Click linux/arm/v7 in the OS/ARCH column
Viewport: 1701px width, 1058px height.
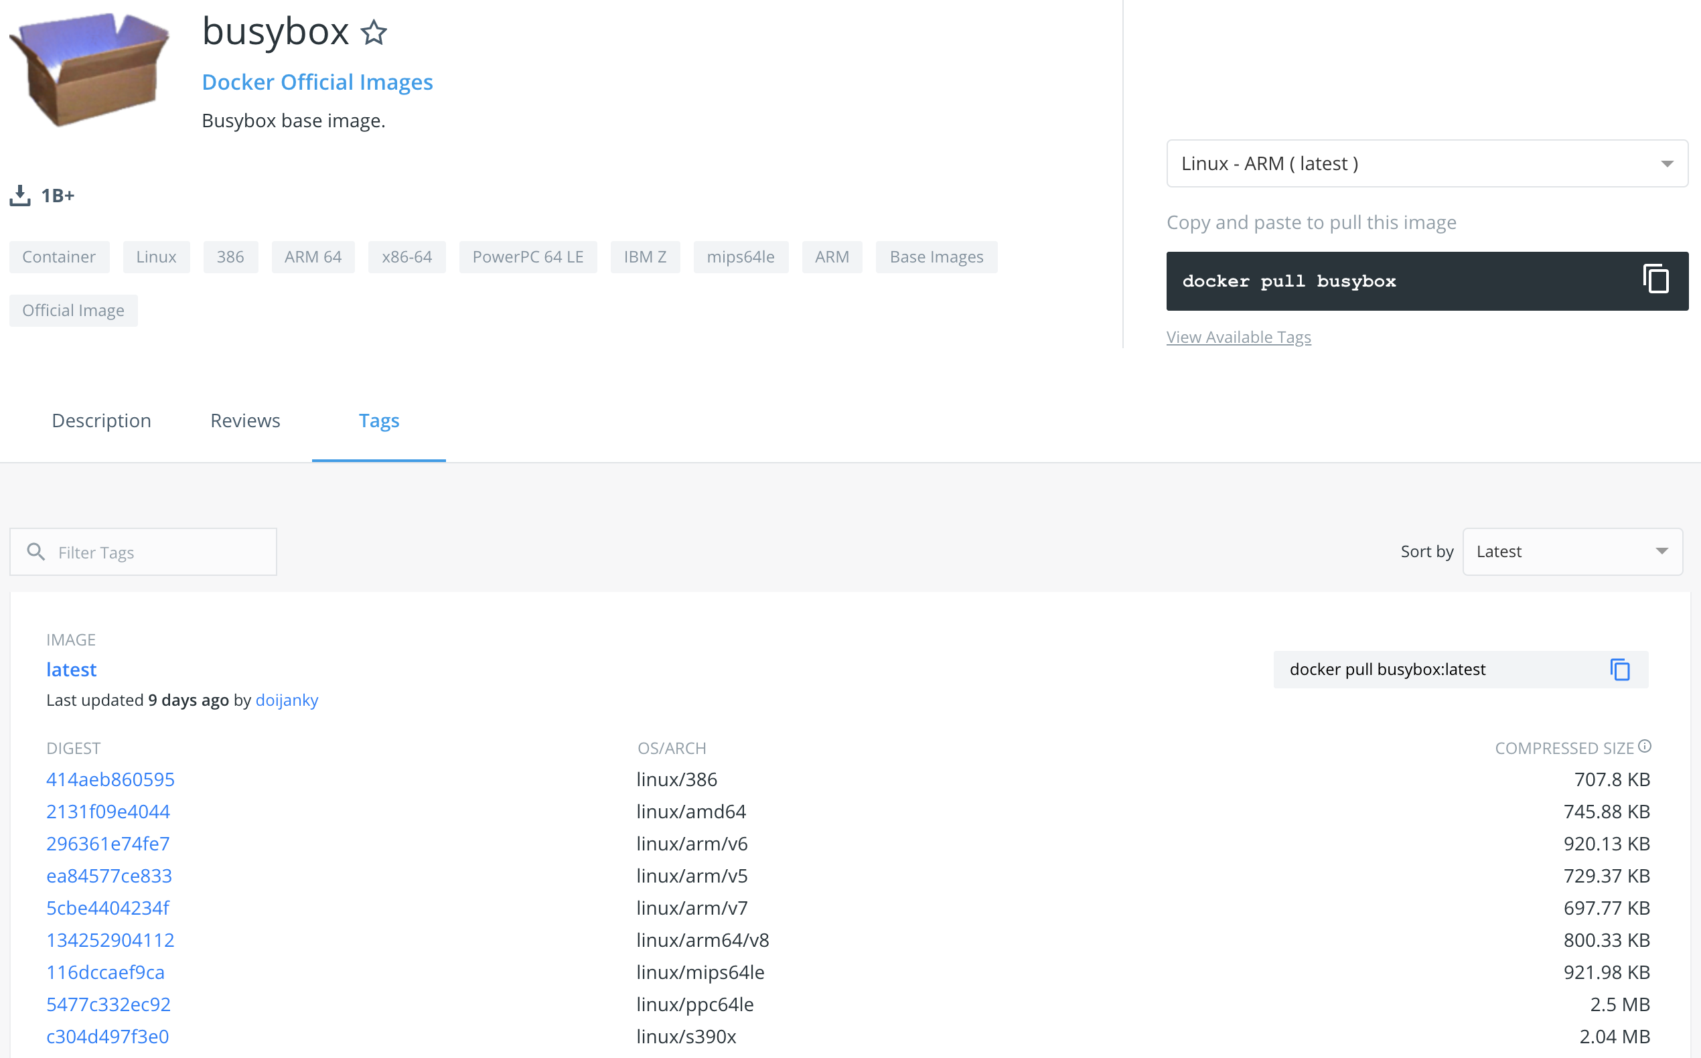692,908
